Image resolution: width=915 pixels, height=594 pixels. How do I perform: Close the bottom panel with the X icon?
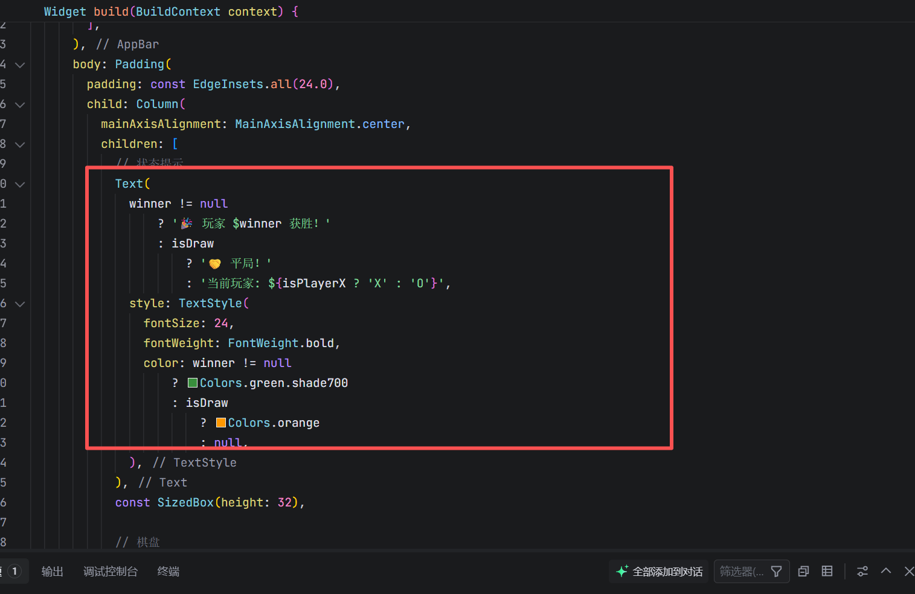909,571
